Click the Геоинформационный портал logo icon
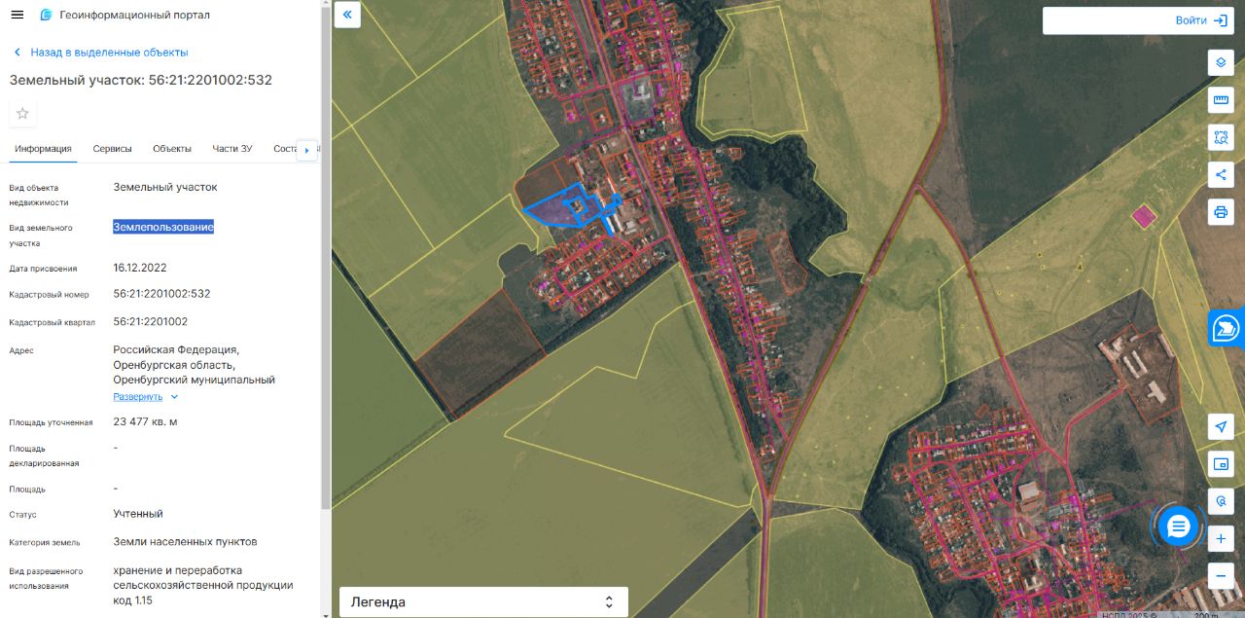Screen dimensions: 1245x618 pos(46,15)
